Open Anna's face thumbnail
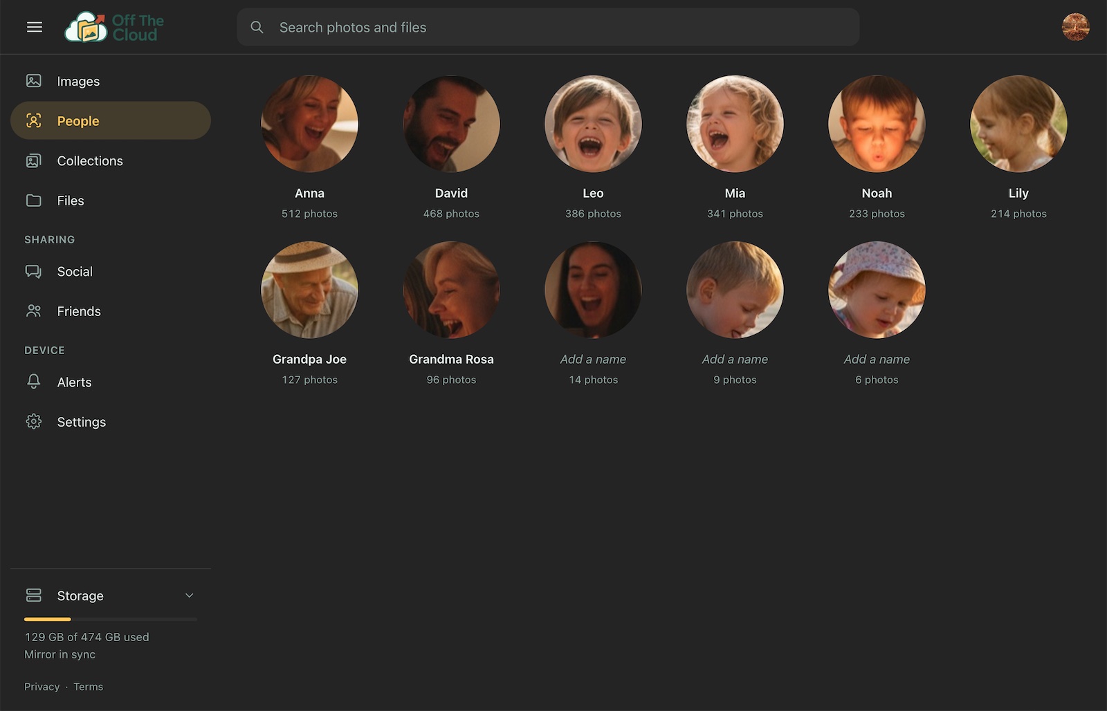This screenshot has width=1107, height=711. click(309, 124)
